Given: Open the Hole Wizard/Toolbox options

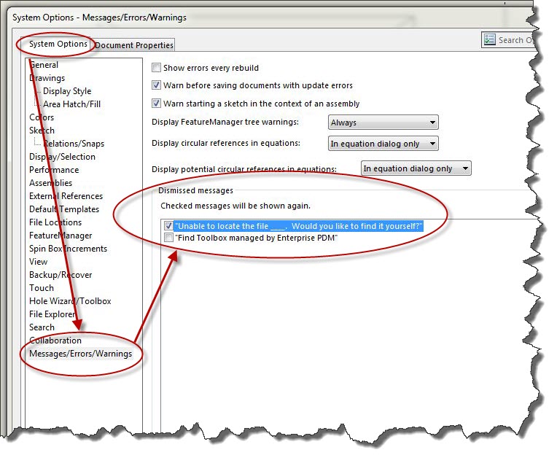Looking at the screenshot, I should [70, 301].
